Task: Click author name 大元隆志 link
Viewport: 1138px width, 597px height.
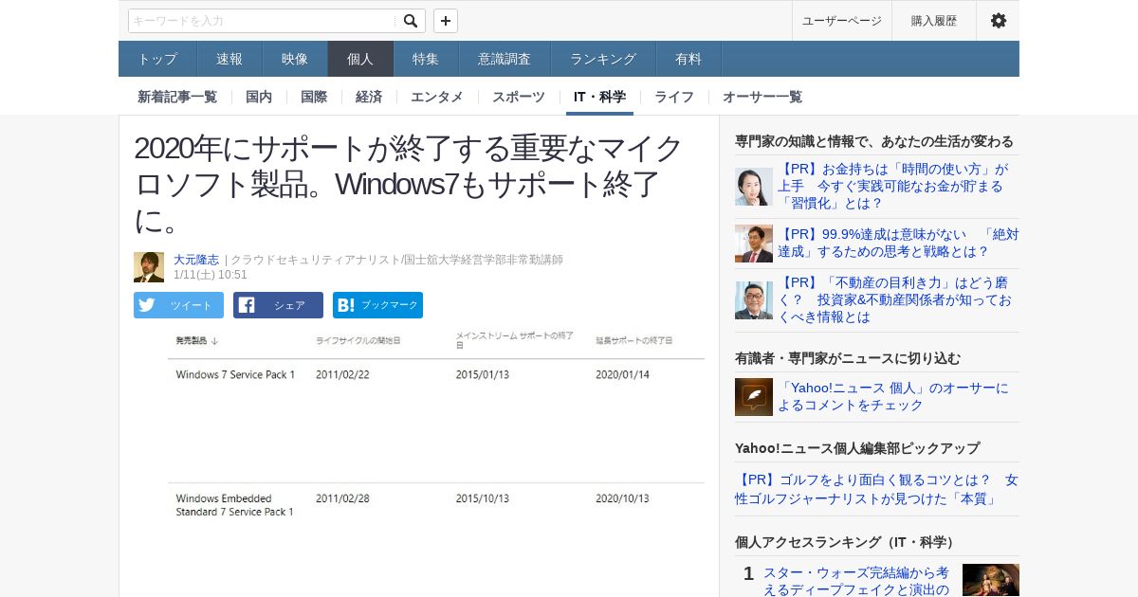Action: pyautogui.click(x=196, y=260)
